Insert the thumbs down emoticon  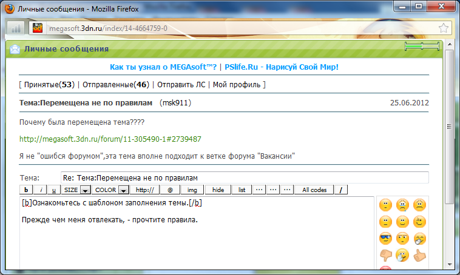[x=385, y=256]
